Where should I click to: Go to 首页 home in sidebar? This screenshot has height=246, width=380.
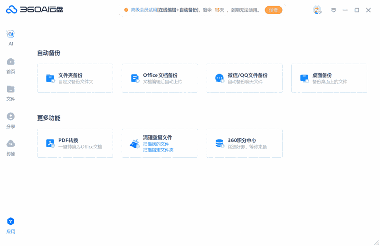pyautogui.click(x=10, y=66)
